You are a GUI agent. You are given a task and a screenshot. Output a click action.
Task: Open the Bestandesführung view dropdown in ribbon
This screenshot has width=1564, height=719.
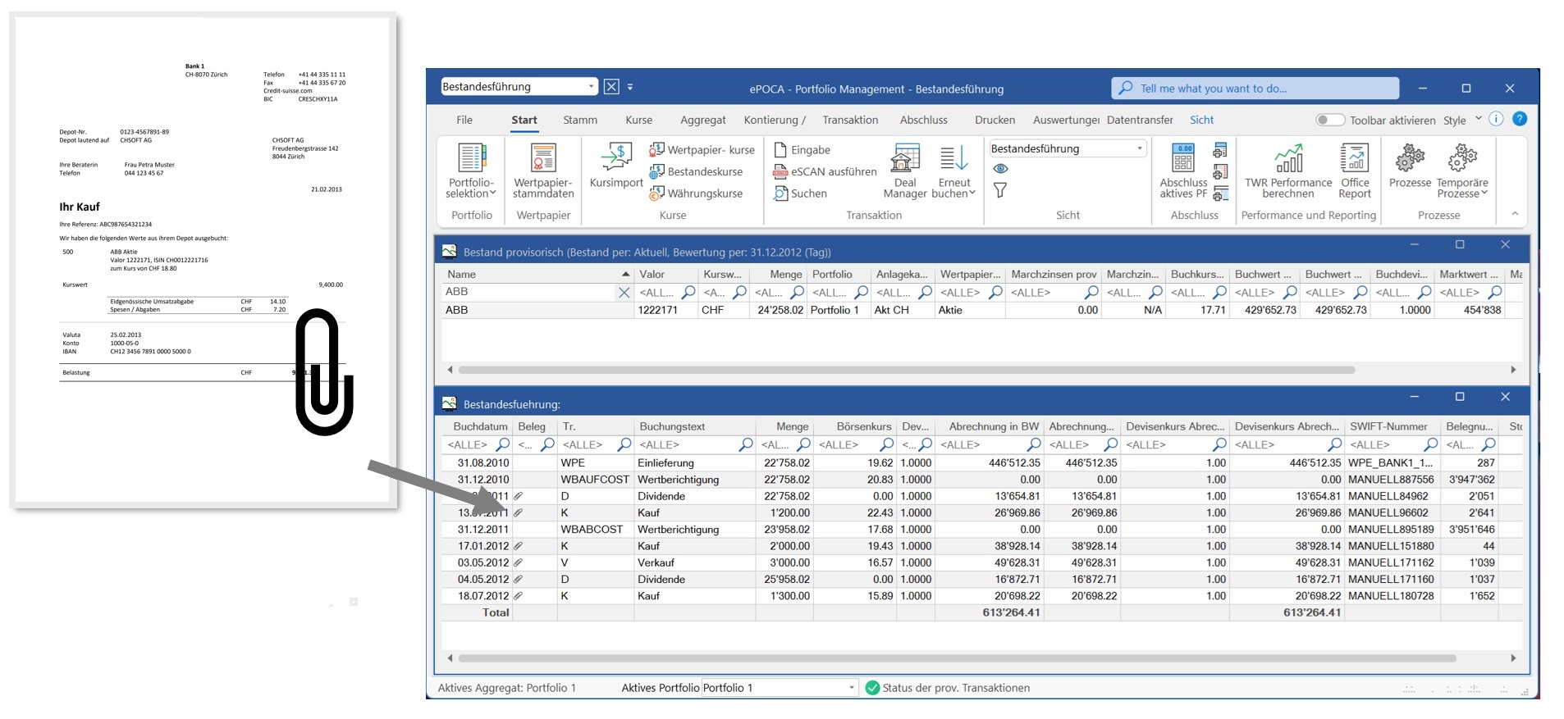(x=1140, y=148)
